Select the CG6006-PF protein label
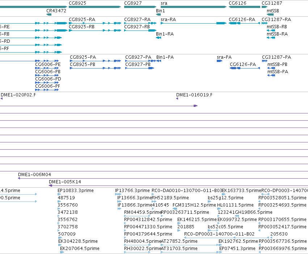This screenshot has height=254, width=308. pos(47,86)
